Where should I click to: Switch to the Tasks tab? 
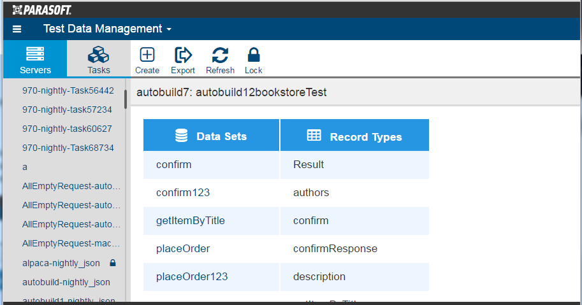99,59
